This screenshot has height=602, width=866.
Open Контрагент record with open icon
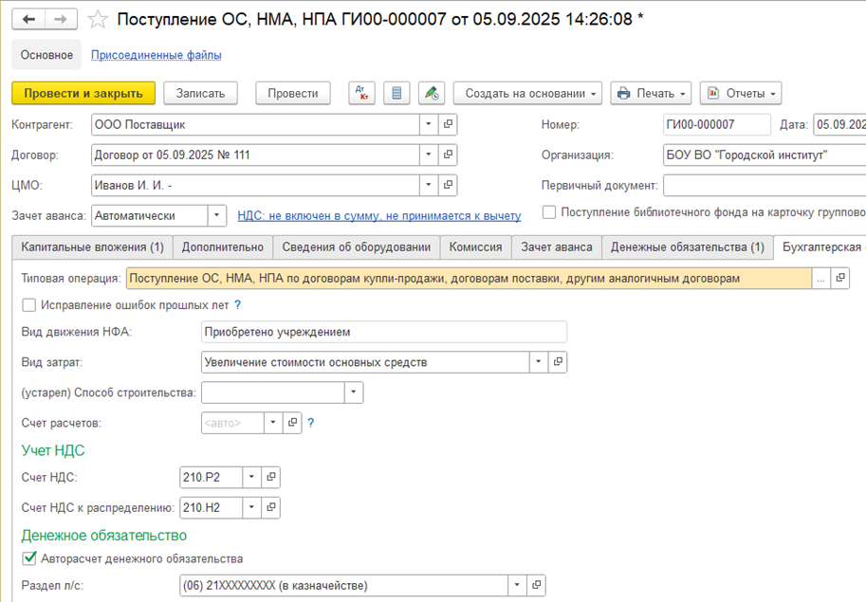448,124
